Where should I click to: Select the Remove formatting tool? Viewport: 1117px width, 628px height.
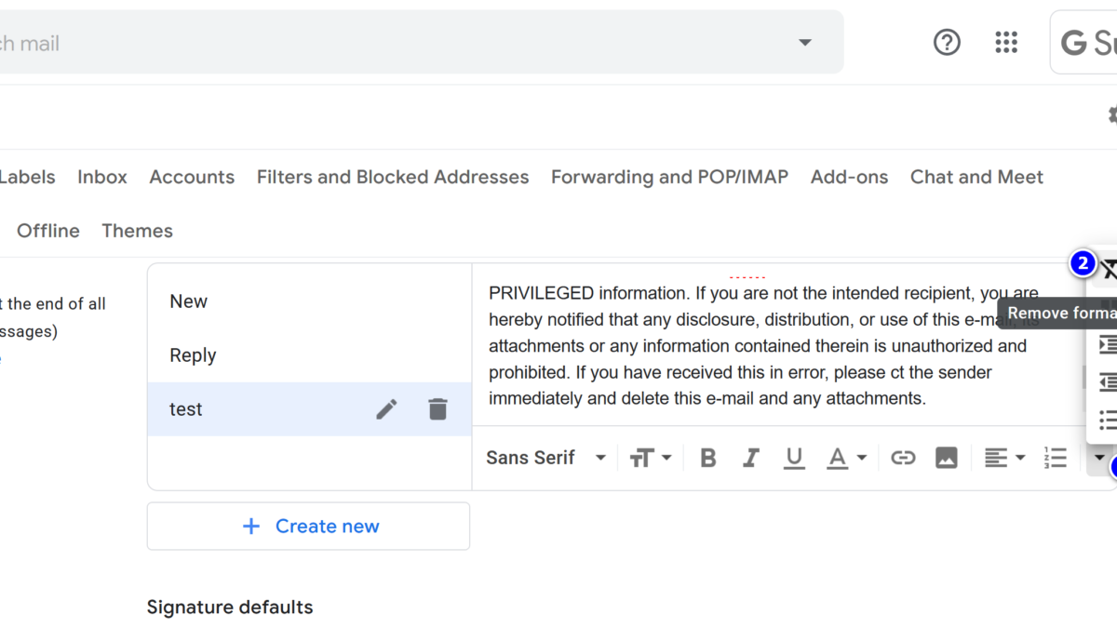(1109, 270)
